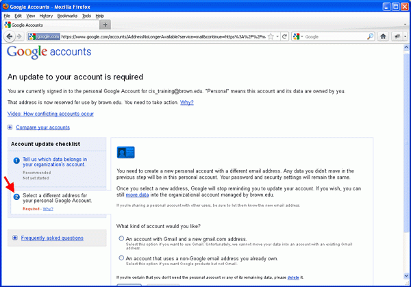Click the account card image icon
This screenshot has height=287, width=411.
click(125, 152)
